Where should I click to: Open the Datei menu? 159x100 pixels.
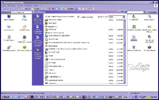pyautogui.click(x=4, y=6)
